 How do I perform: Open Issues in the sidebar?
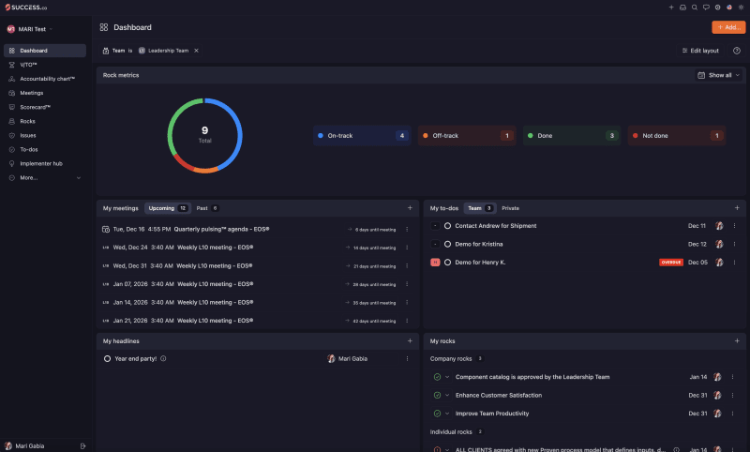click(x=44, y=135)
